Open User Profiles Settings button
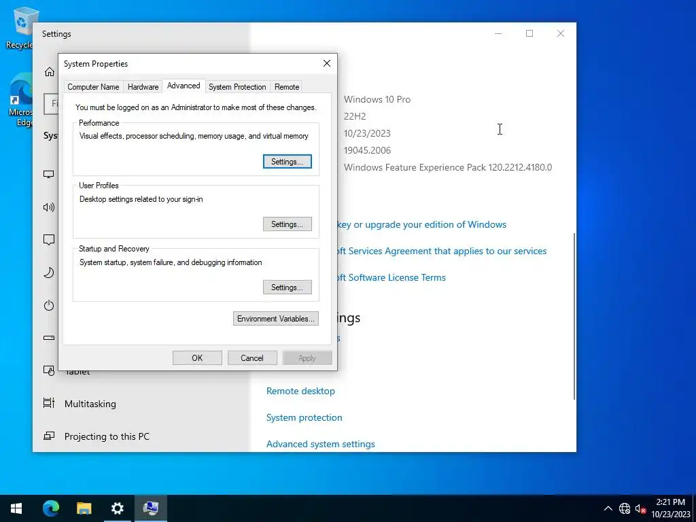 tap(288, 224)
